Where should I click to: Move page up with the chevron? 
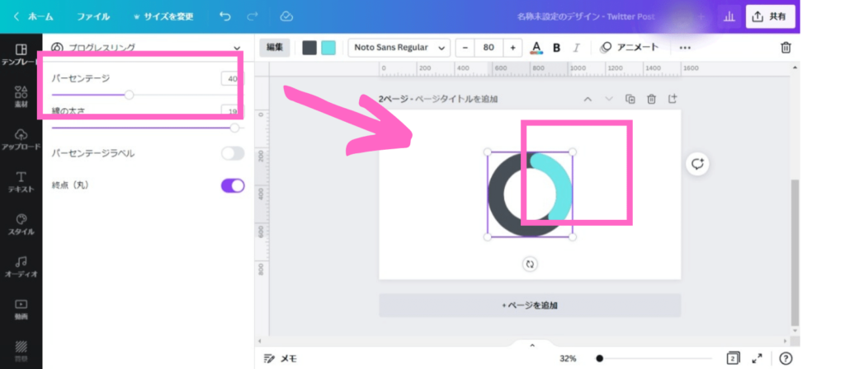(x=588, y=99)
